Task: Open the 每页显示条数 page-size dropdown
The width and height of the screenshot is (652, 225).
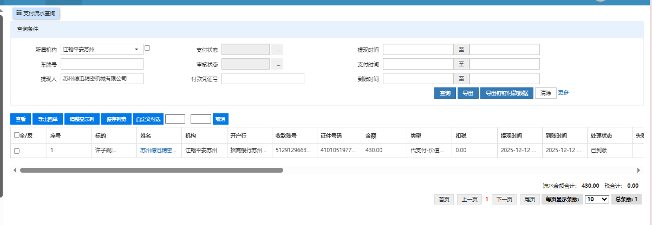Action: click(x=597, y=199)
